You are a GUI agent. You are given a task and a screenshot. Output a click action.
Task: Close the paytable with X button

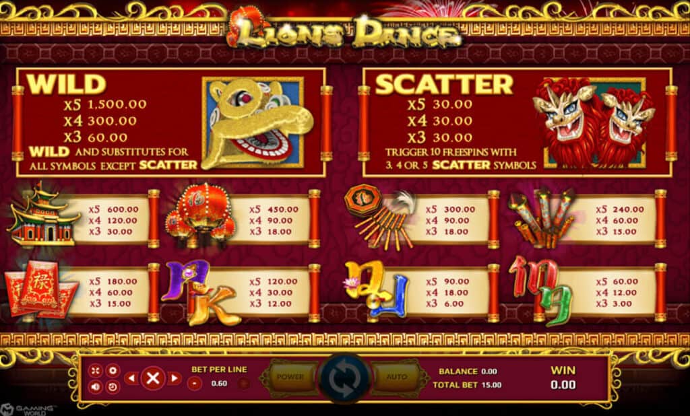click(153, 378)
